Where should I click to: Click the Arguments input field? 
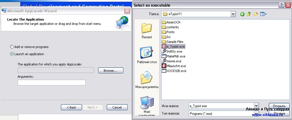coord(52,83)
